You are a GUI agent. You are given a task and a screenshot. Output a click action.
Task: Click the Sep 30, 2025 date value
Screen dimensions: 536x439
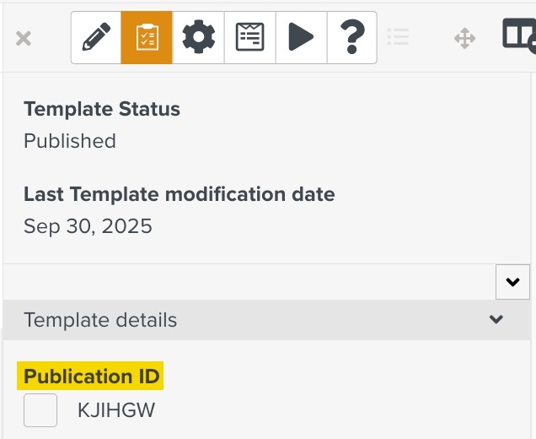click(88, 226)
